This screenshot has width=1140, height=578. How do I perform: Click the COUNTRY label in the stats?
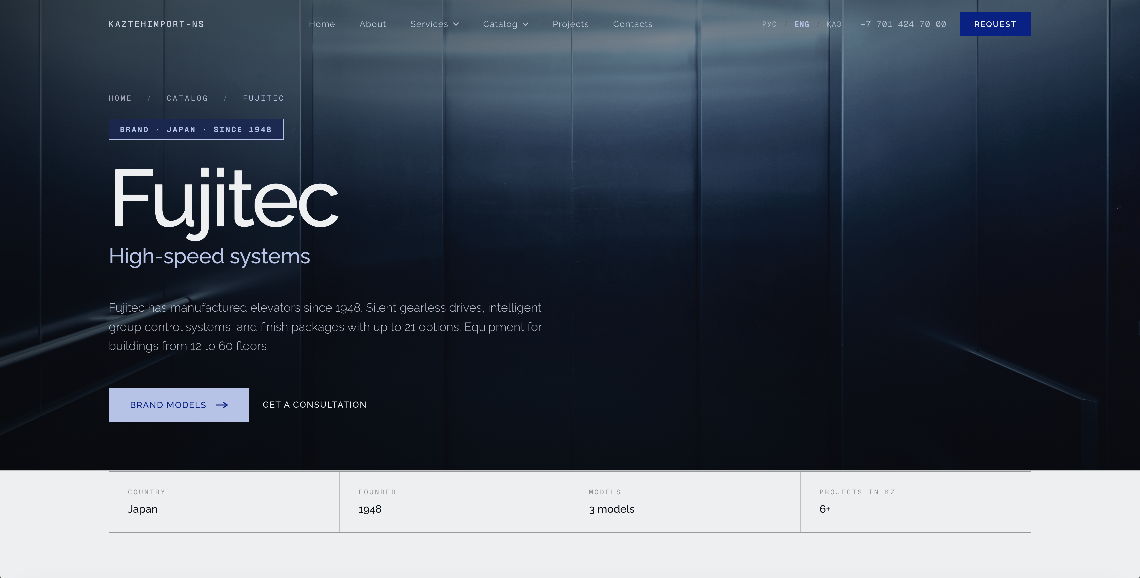(x=146, y=492)
